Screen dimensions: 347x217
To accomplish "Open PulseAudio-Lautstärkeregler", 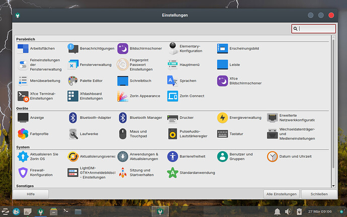I will pyautogui.click(x=188, y=134).
